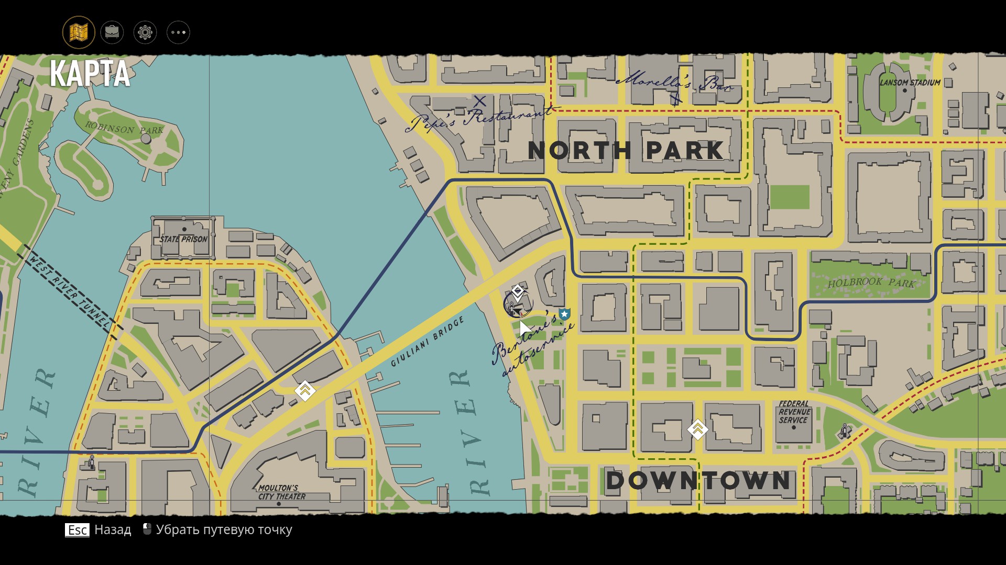
Task: Click the blue police shield star icon
Action: [x=564, y=314]
